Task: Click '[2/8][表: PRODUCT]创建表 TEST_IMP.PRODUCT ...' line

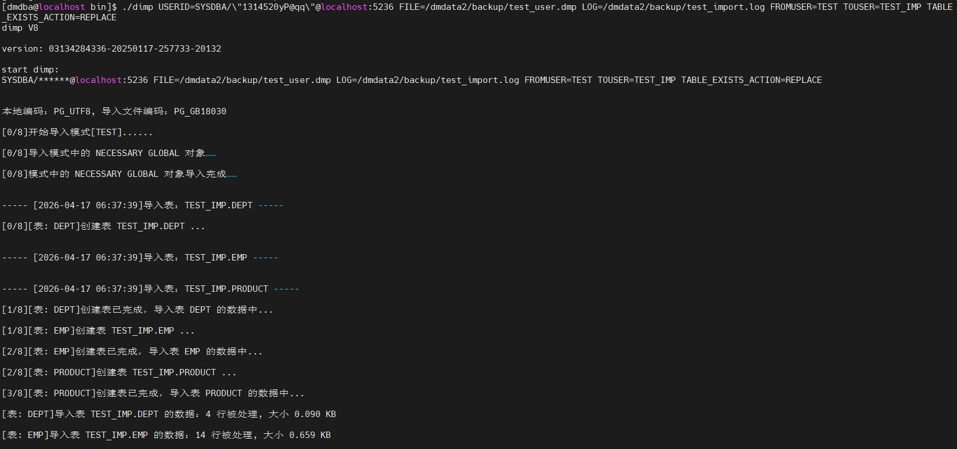Action: pyautogui.click(x=119, y=372)
